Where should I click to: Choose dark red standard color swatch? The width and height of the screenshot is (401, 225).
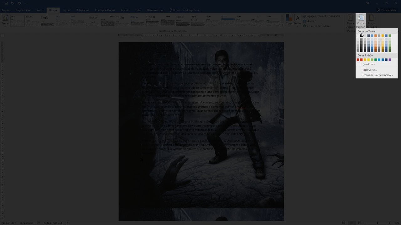click(358, 60)
